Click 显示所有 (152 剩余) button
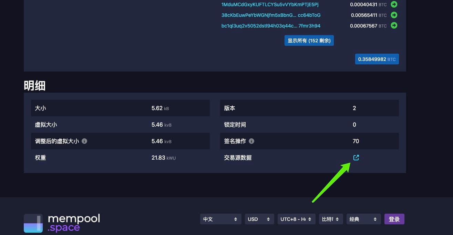Image resolution: width=453 pixels, height=235 pixels. coord(309,41)
